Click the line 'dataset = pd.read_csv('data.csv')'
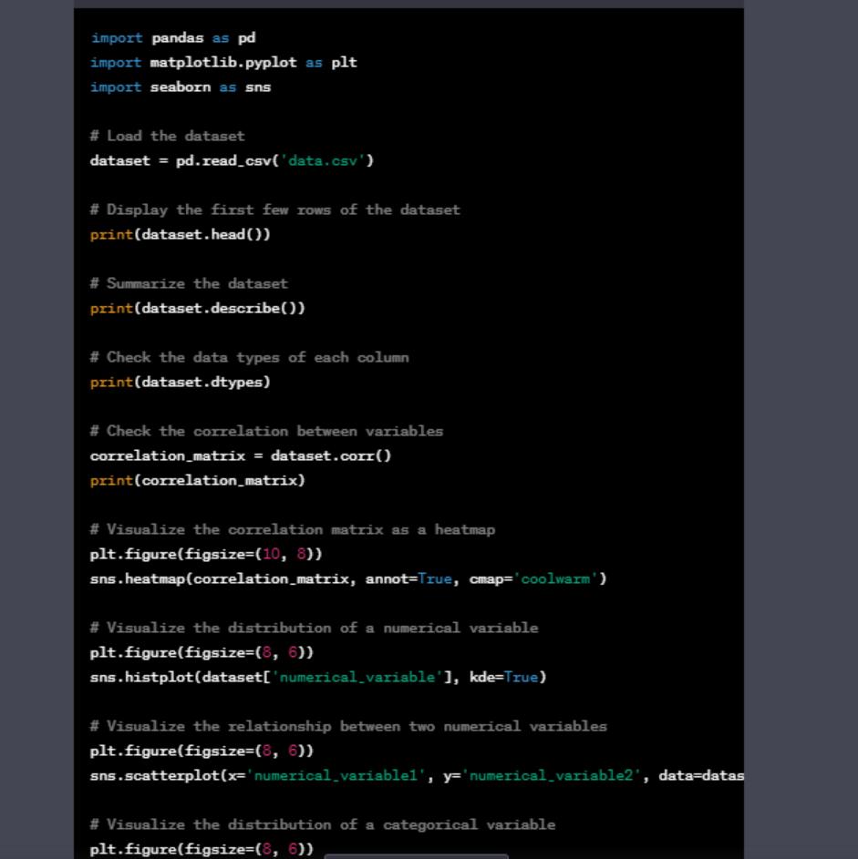The height and width of the screenshot is (859, 858). click(x=232, y=160)
